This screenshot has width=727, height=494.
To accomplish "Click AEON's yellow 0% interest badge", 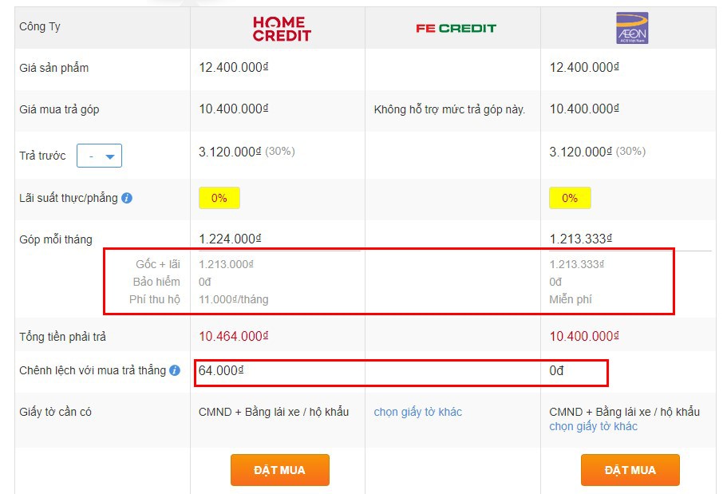I will (x=570, y=198).
